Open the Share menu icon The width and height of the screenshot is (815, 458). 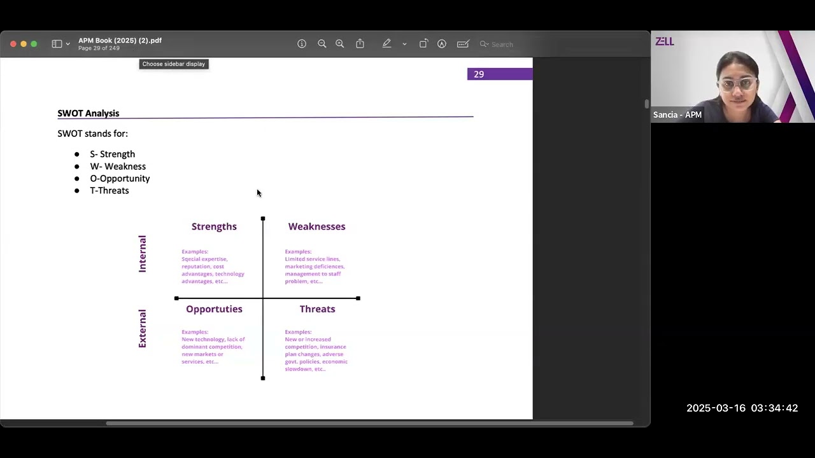click(x=360, y=43)
